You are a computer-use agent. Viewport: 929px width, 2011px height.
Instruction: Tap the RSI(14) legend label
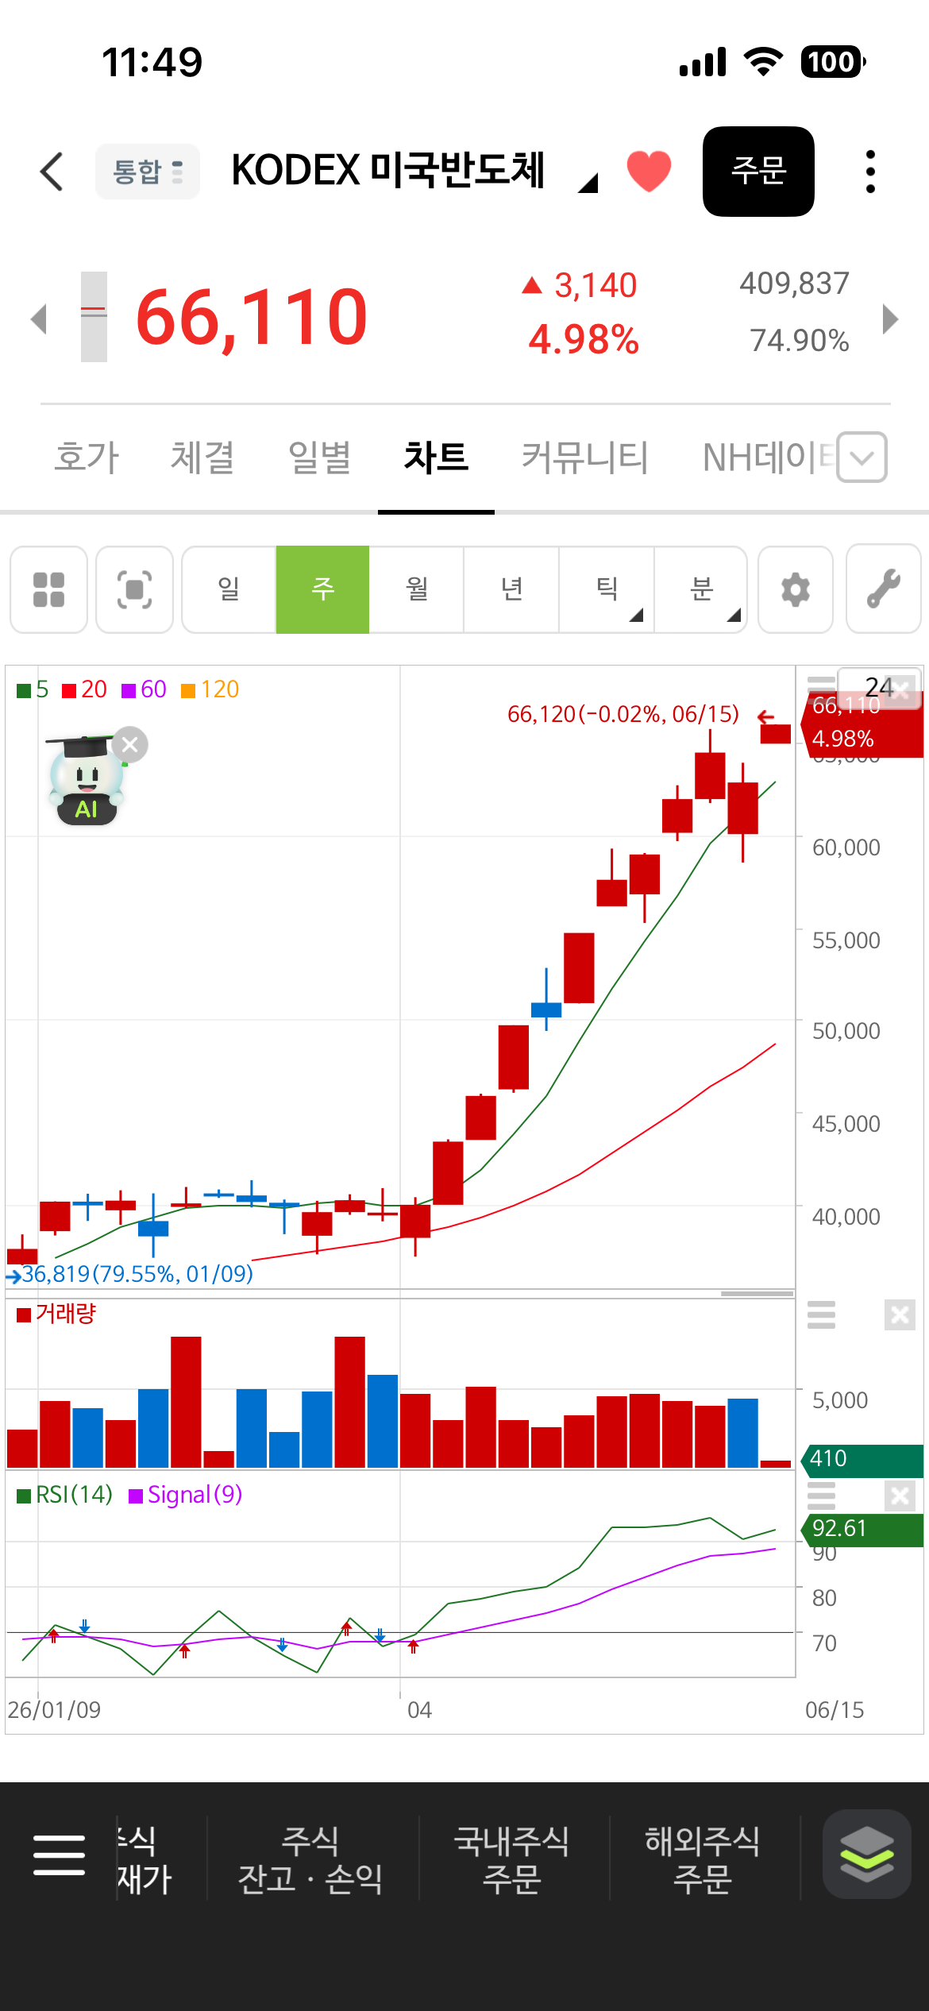[x=65, y=1495]
